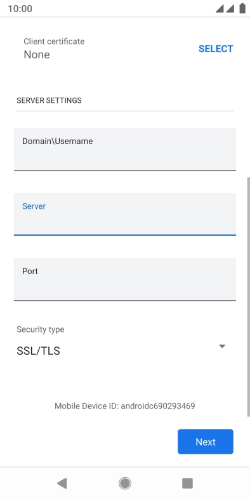Tap the 10:00 clock in status bar

pyautogui.click(x=20, y=9)
